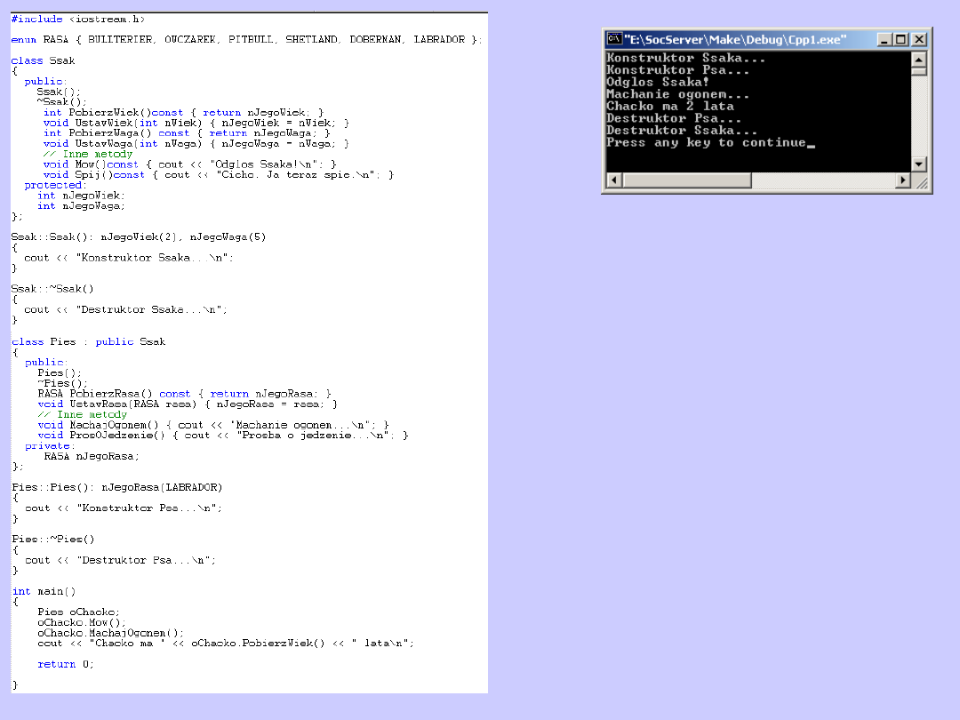Image resolution: width=960 pixels, height=720 pixels.
Task: Click console output line "Konstruktor Ssaka..."
Action: point(685,58)
